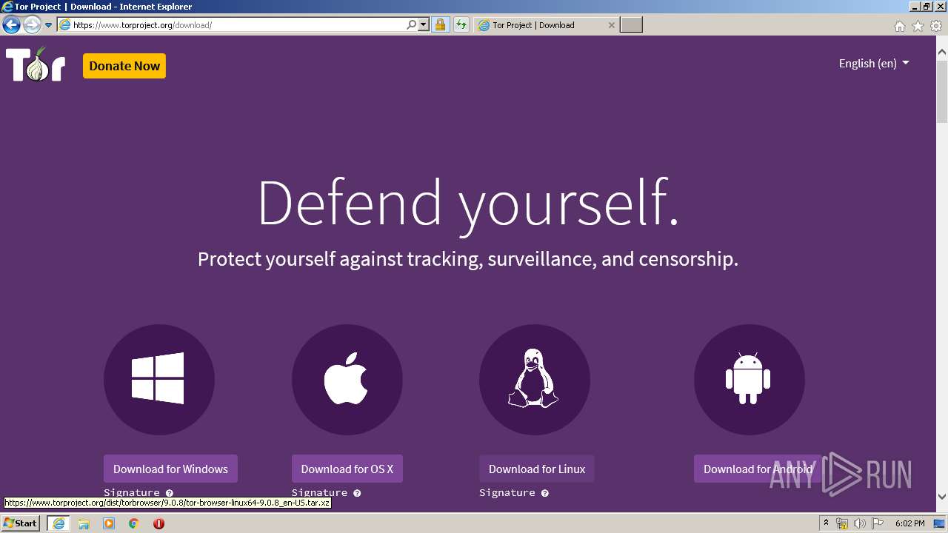Click the help icon beside Windows Signature
The width and height of the screenshot is (948, 533).
coord(170,493)
